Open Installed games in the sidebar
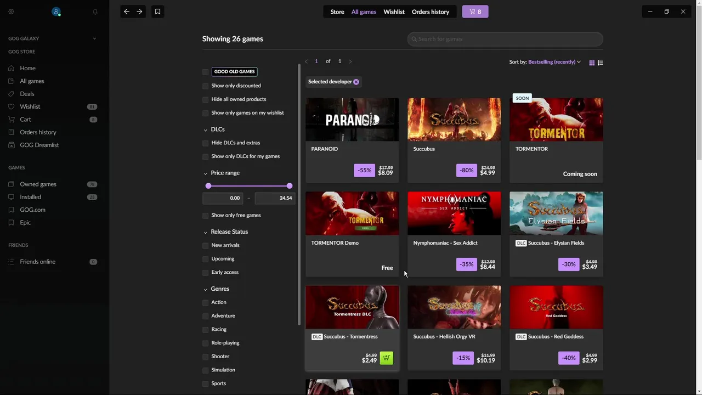The width and height of the screenshot is (702, 395). click(x=30, y=197)
